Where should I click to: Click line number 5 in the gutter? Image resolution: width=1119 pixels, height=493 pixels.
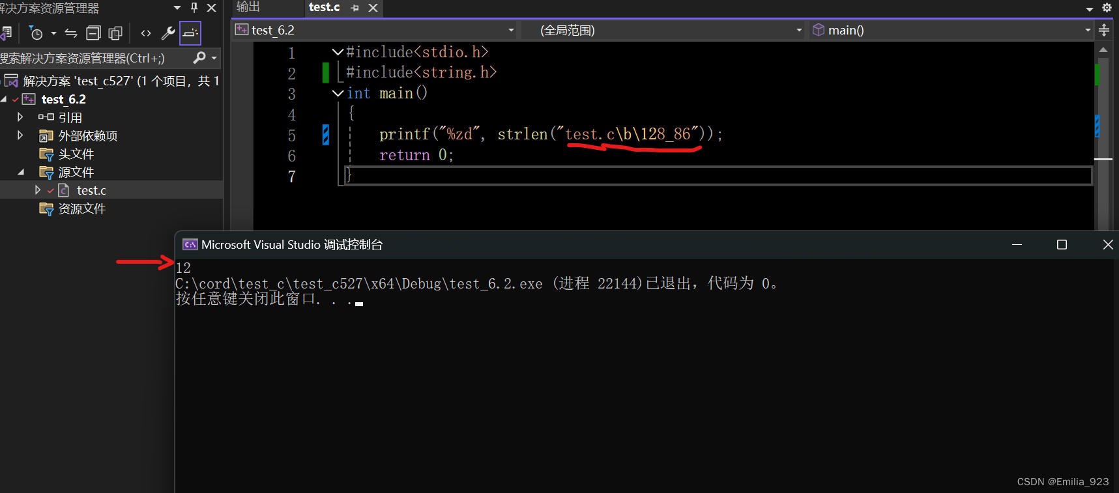coord(292,135)
